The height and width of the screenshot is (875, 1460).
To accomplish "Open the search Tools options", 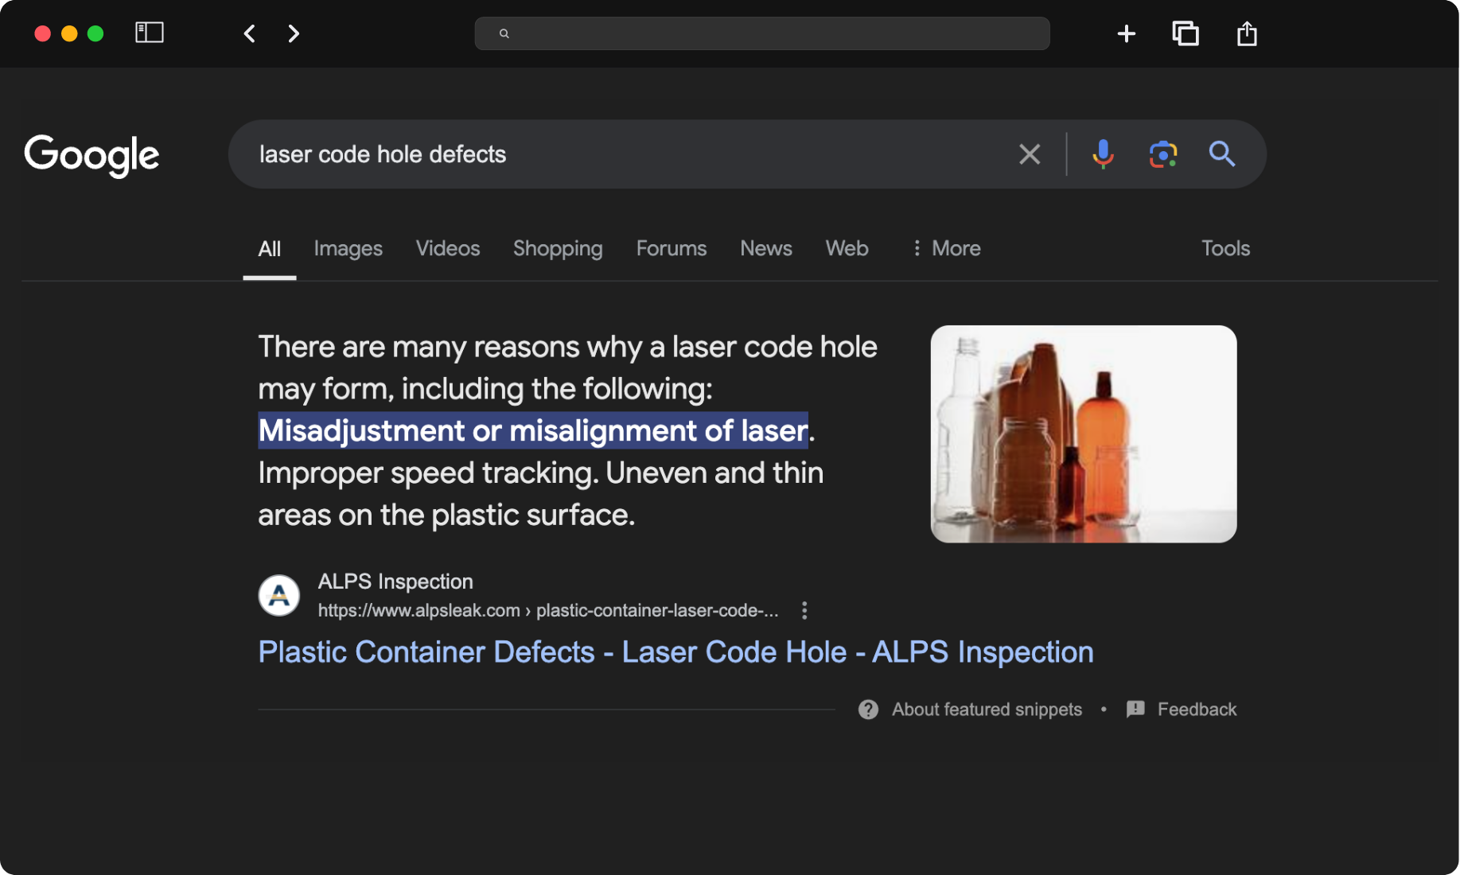I will 1225,249.
